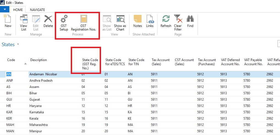Open Find binoculars tool
The image size is (280, 135).
pyautogui.click(x=190, y=21)
